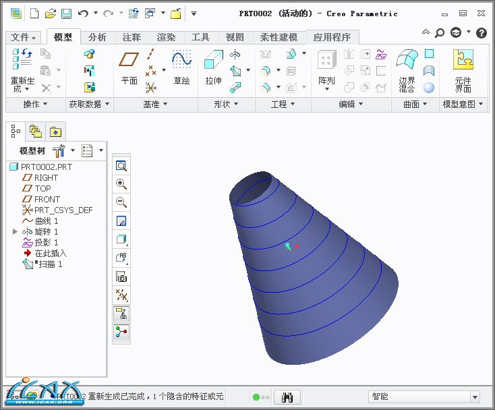This screenshot has height=410, width=495.
Task: Click the Zoom In icon in view toolbar
Action: 121,184
